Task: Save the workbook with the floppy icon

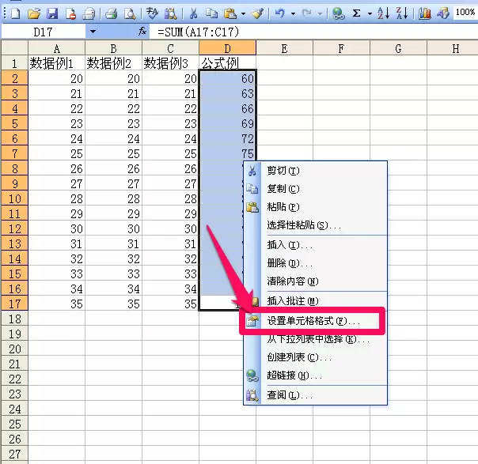Action: [x=52, y=13]
